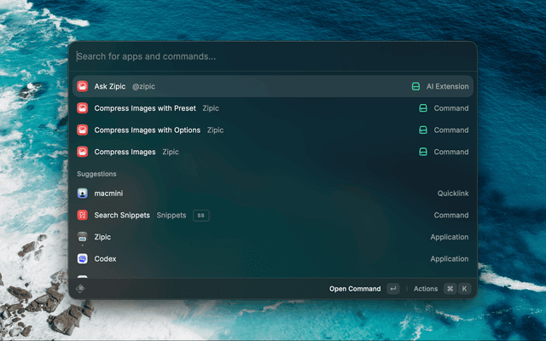Click the Zipic application icon

(x=83, y=237)
